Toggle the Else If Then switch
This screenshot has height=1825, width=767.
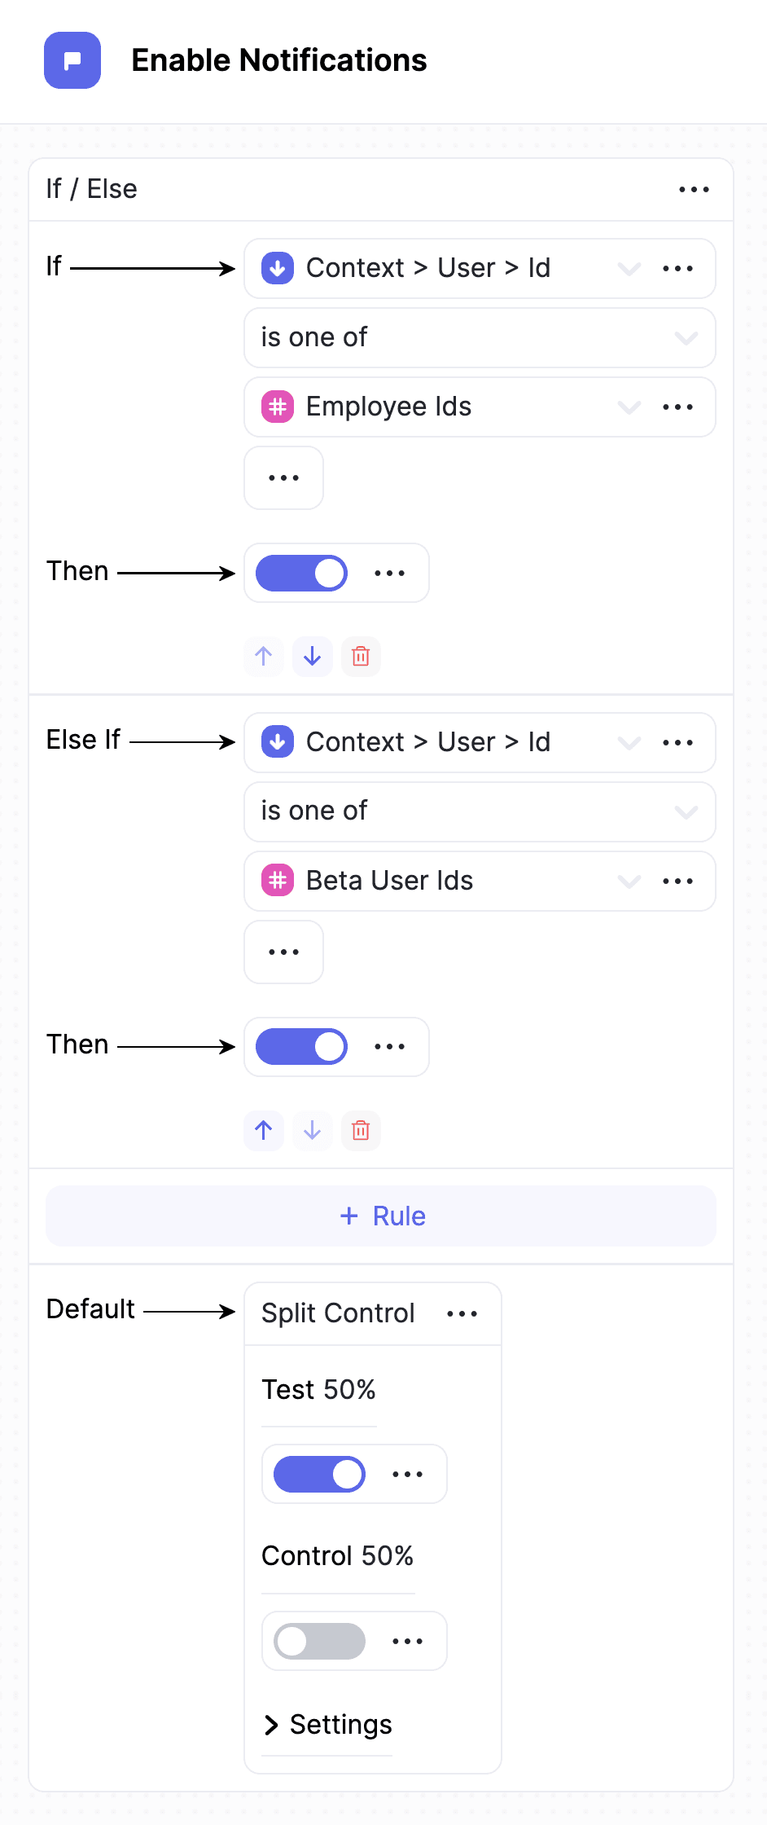pos(302,1047)
